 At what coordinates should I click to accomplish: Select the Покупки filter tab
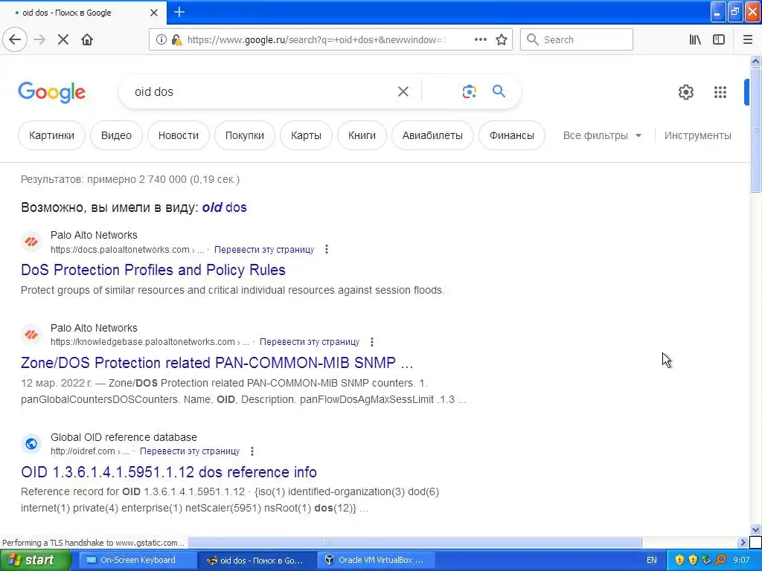(244, 135)
